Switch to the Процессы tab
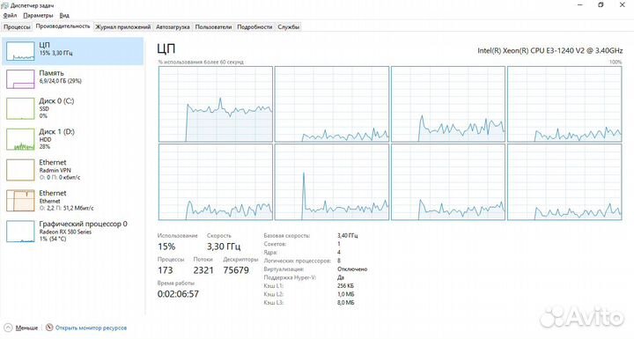 [x=17, y=27]
